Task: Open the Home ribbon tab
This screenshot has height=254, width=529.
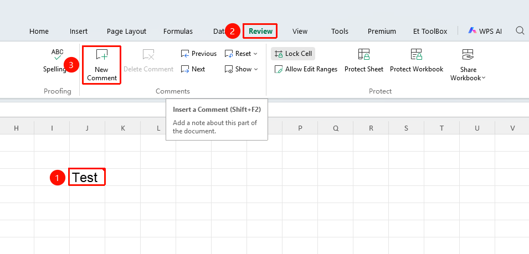Action: point(39,32)
